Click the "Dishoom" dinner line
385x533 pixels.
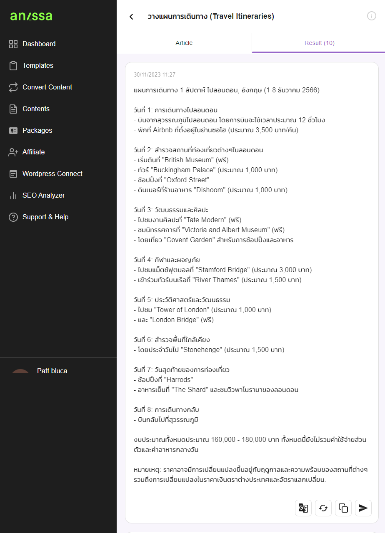coord(211,190)
